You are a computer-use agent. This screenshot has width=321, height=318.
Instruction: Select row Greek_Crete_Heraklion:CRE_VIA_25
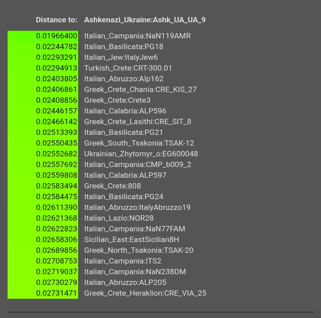coord(145,293)
